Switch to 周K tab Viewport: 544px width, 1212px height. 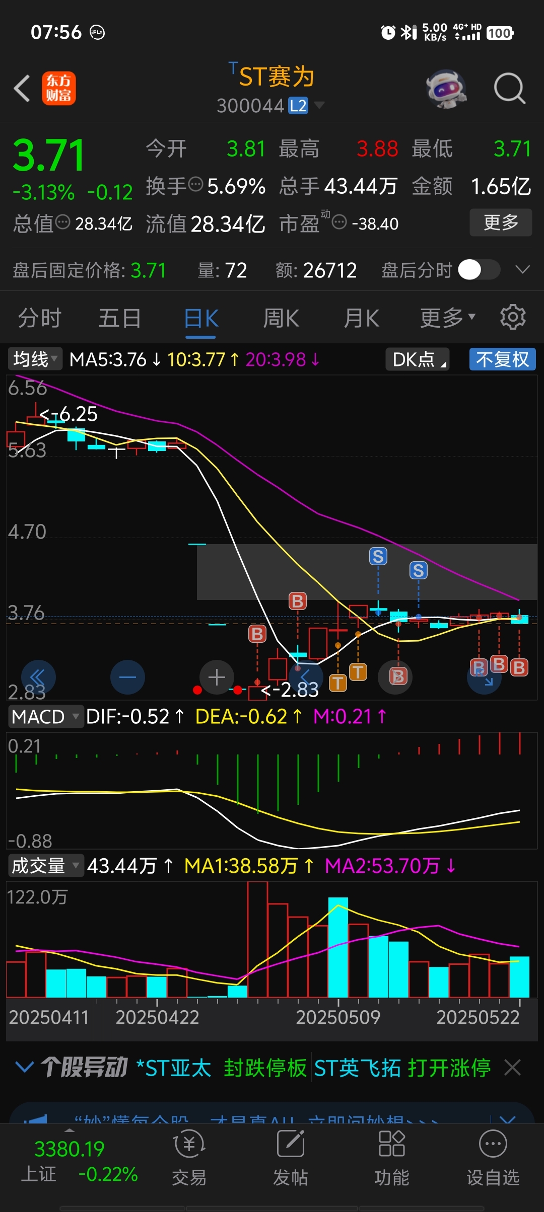[x=281, y=318]
